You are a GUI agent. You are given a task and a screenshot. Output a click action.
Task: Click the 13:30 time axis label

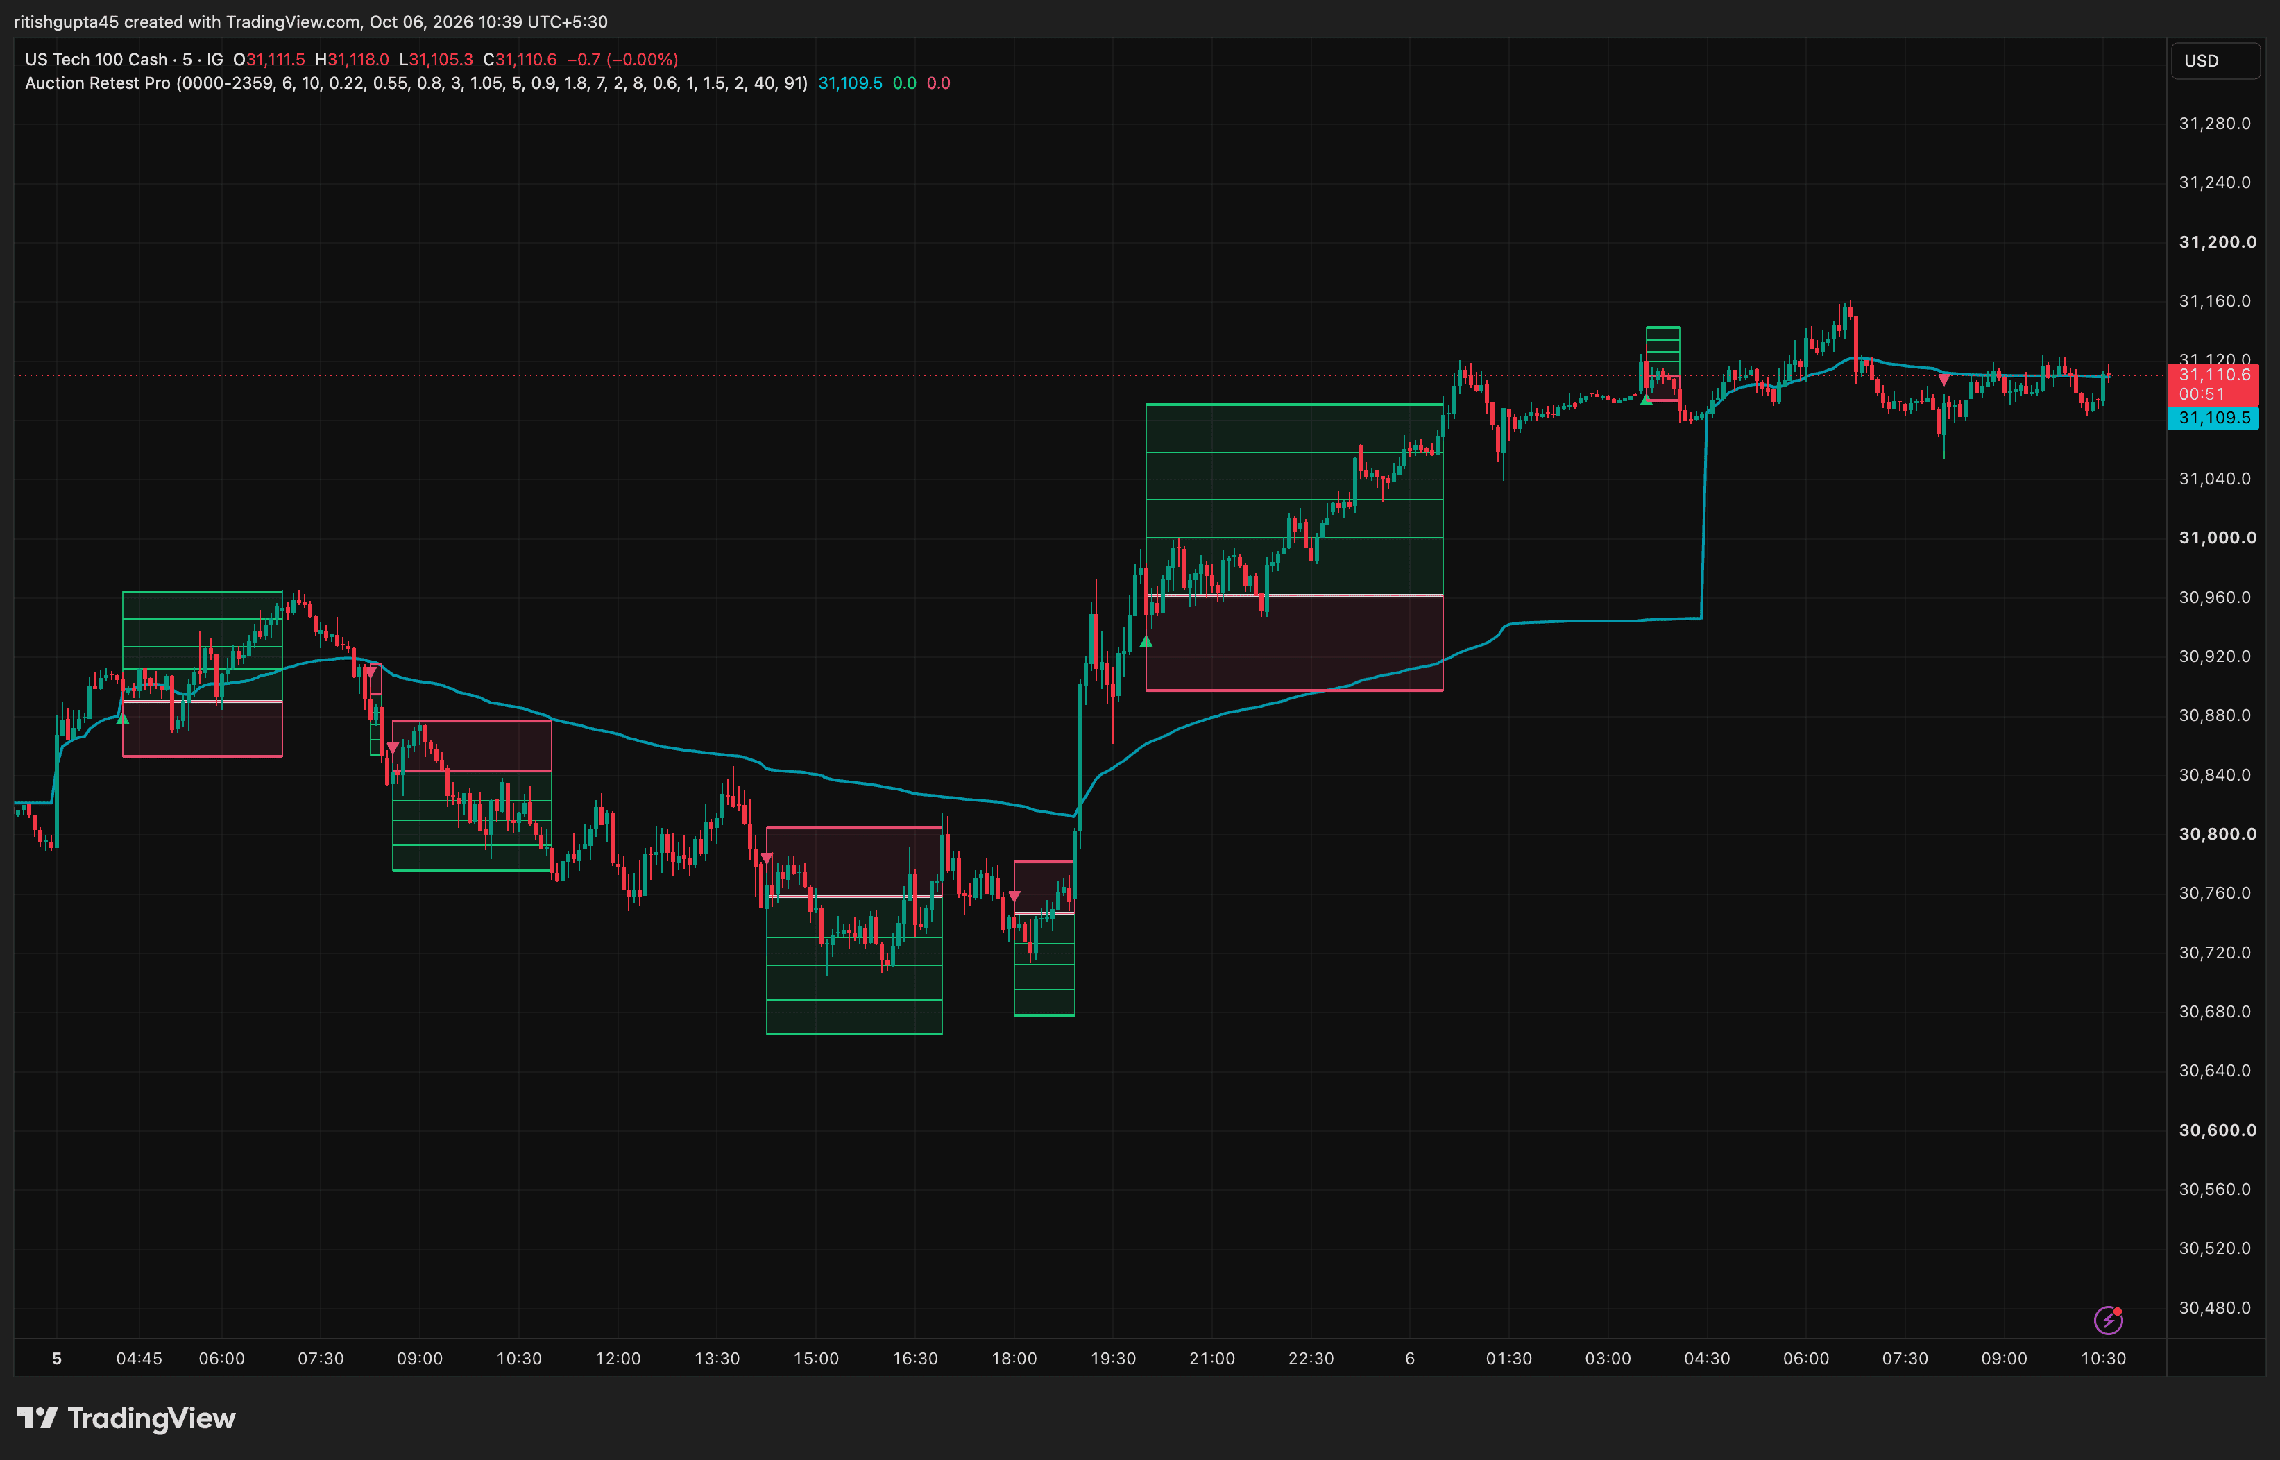[717, 1359]
